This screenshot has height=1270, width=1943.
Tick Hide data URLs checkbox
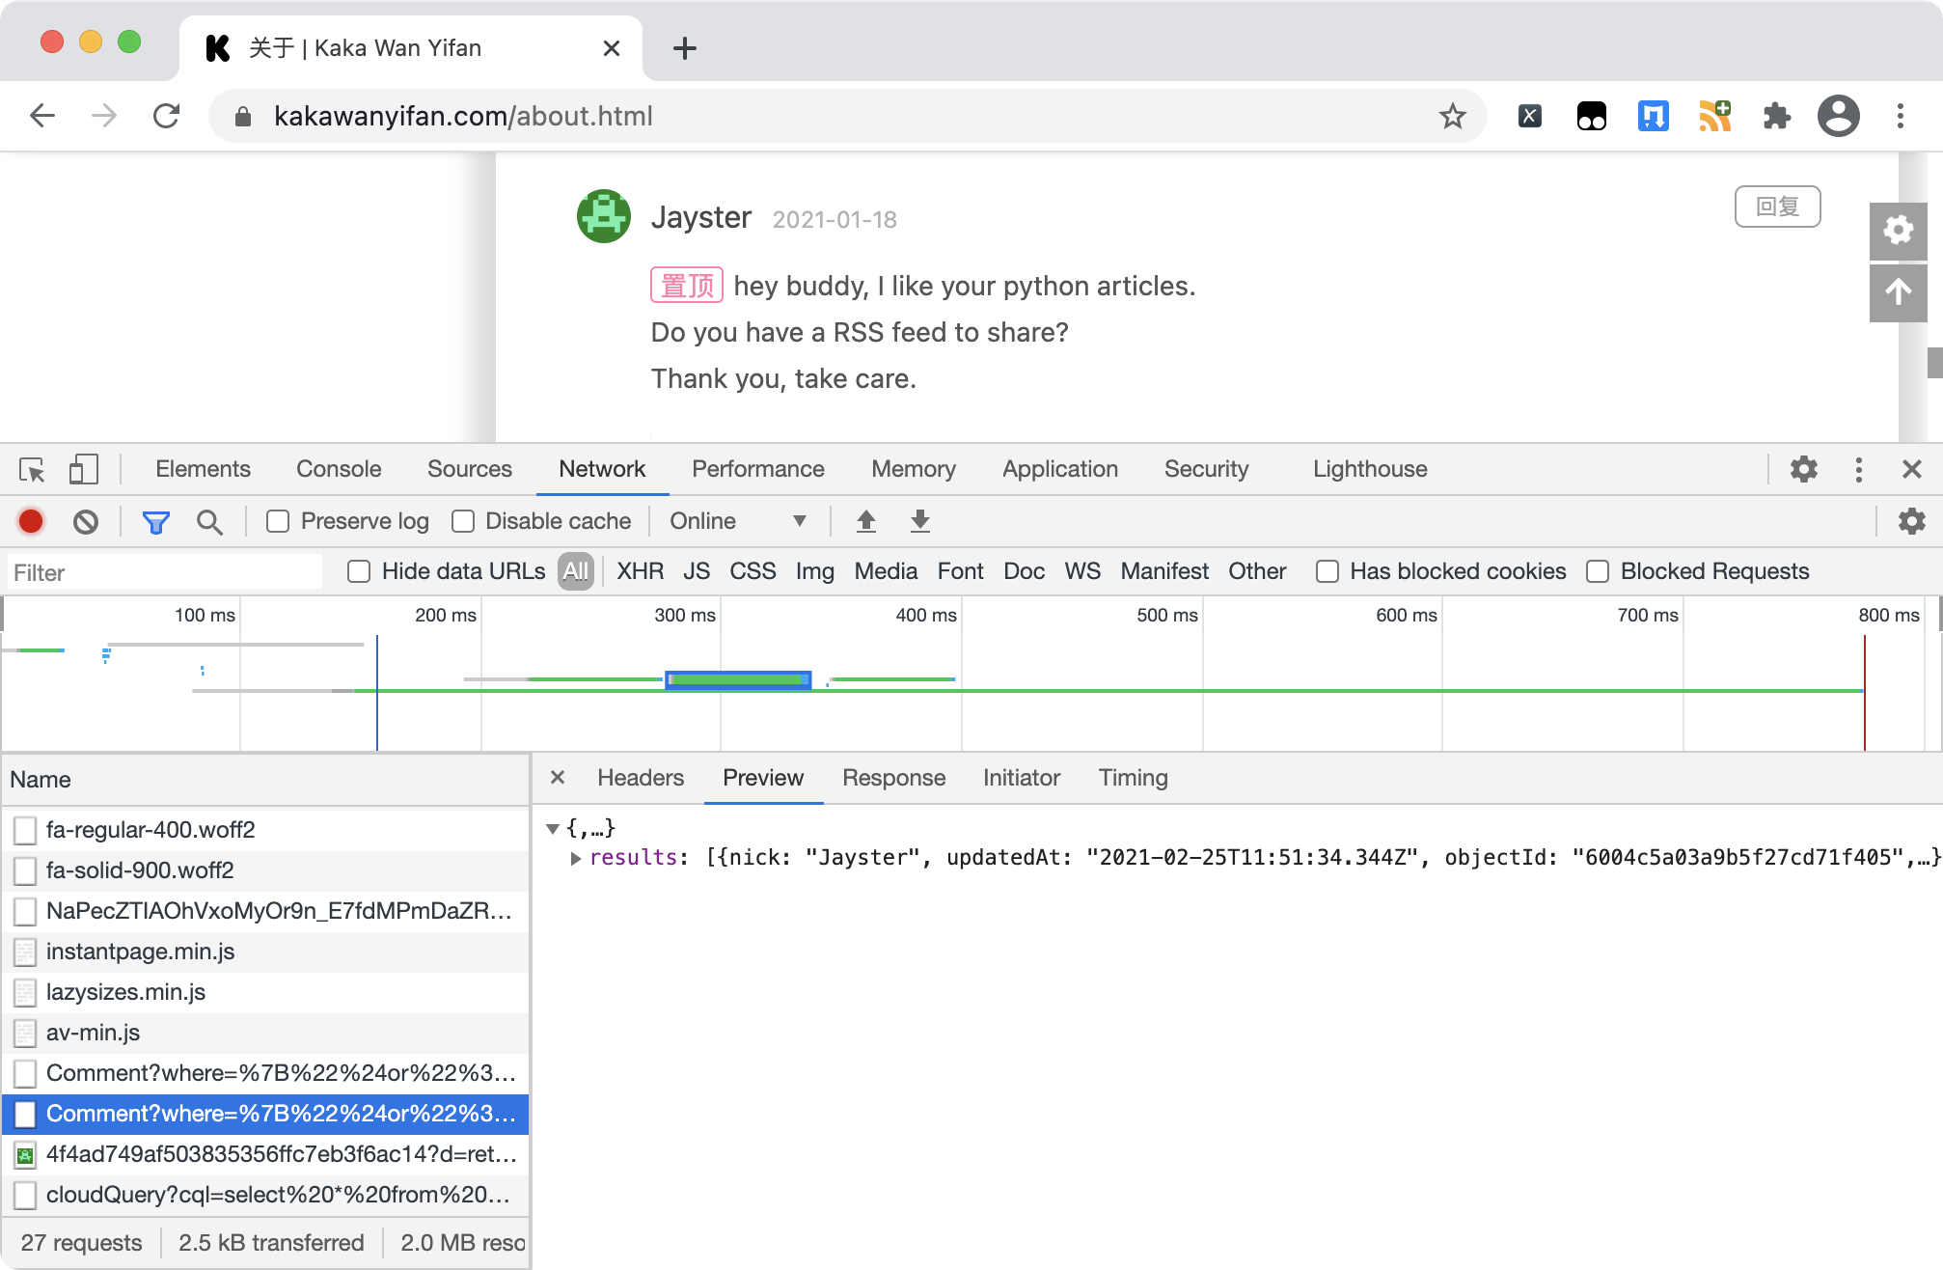tap(359, 571)
